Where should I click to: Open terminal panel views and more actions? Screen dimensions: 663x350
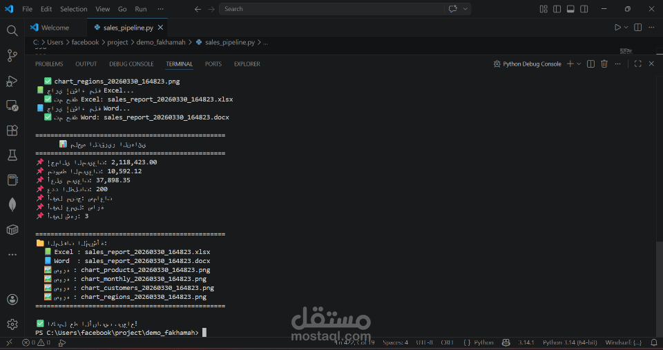tap(617, 64)
